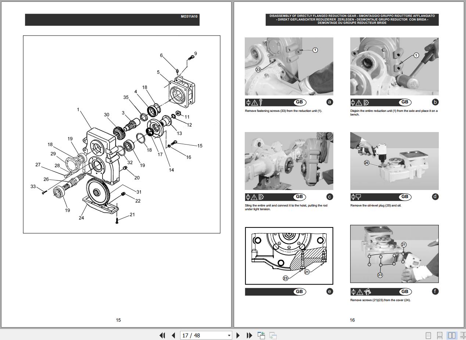Switch to single page view
Image resolution: width=466 pixels, height=340 pixels.
[428, 335]
